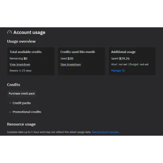The image size is (163, 163).
Task: Click the Credits section heading
Action: [13, 85]
